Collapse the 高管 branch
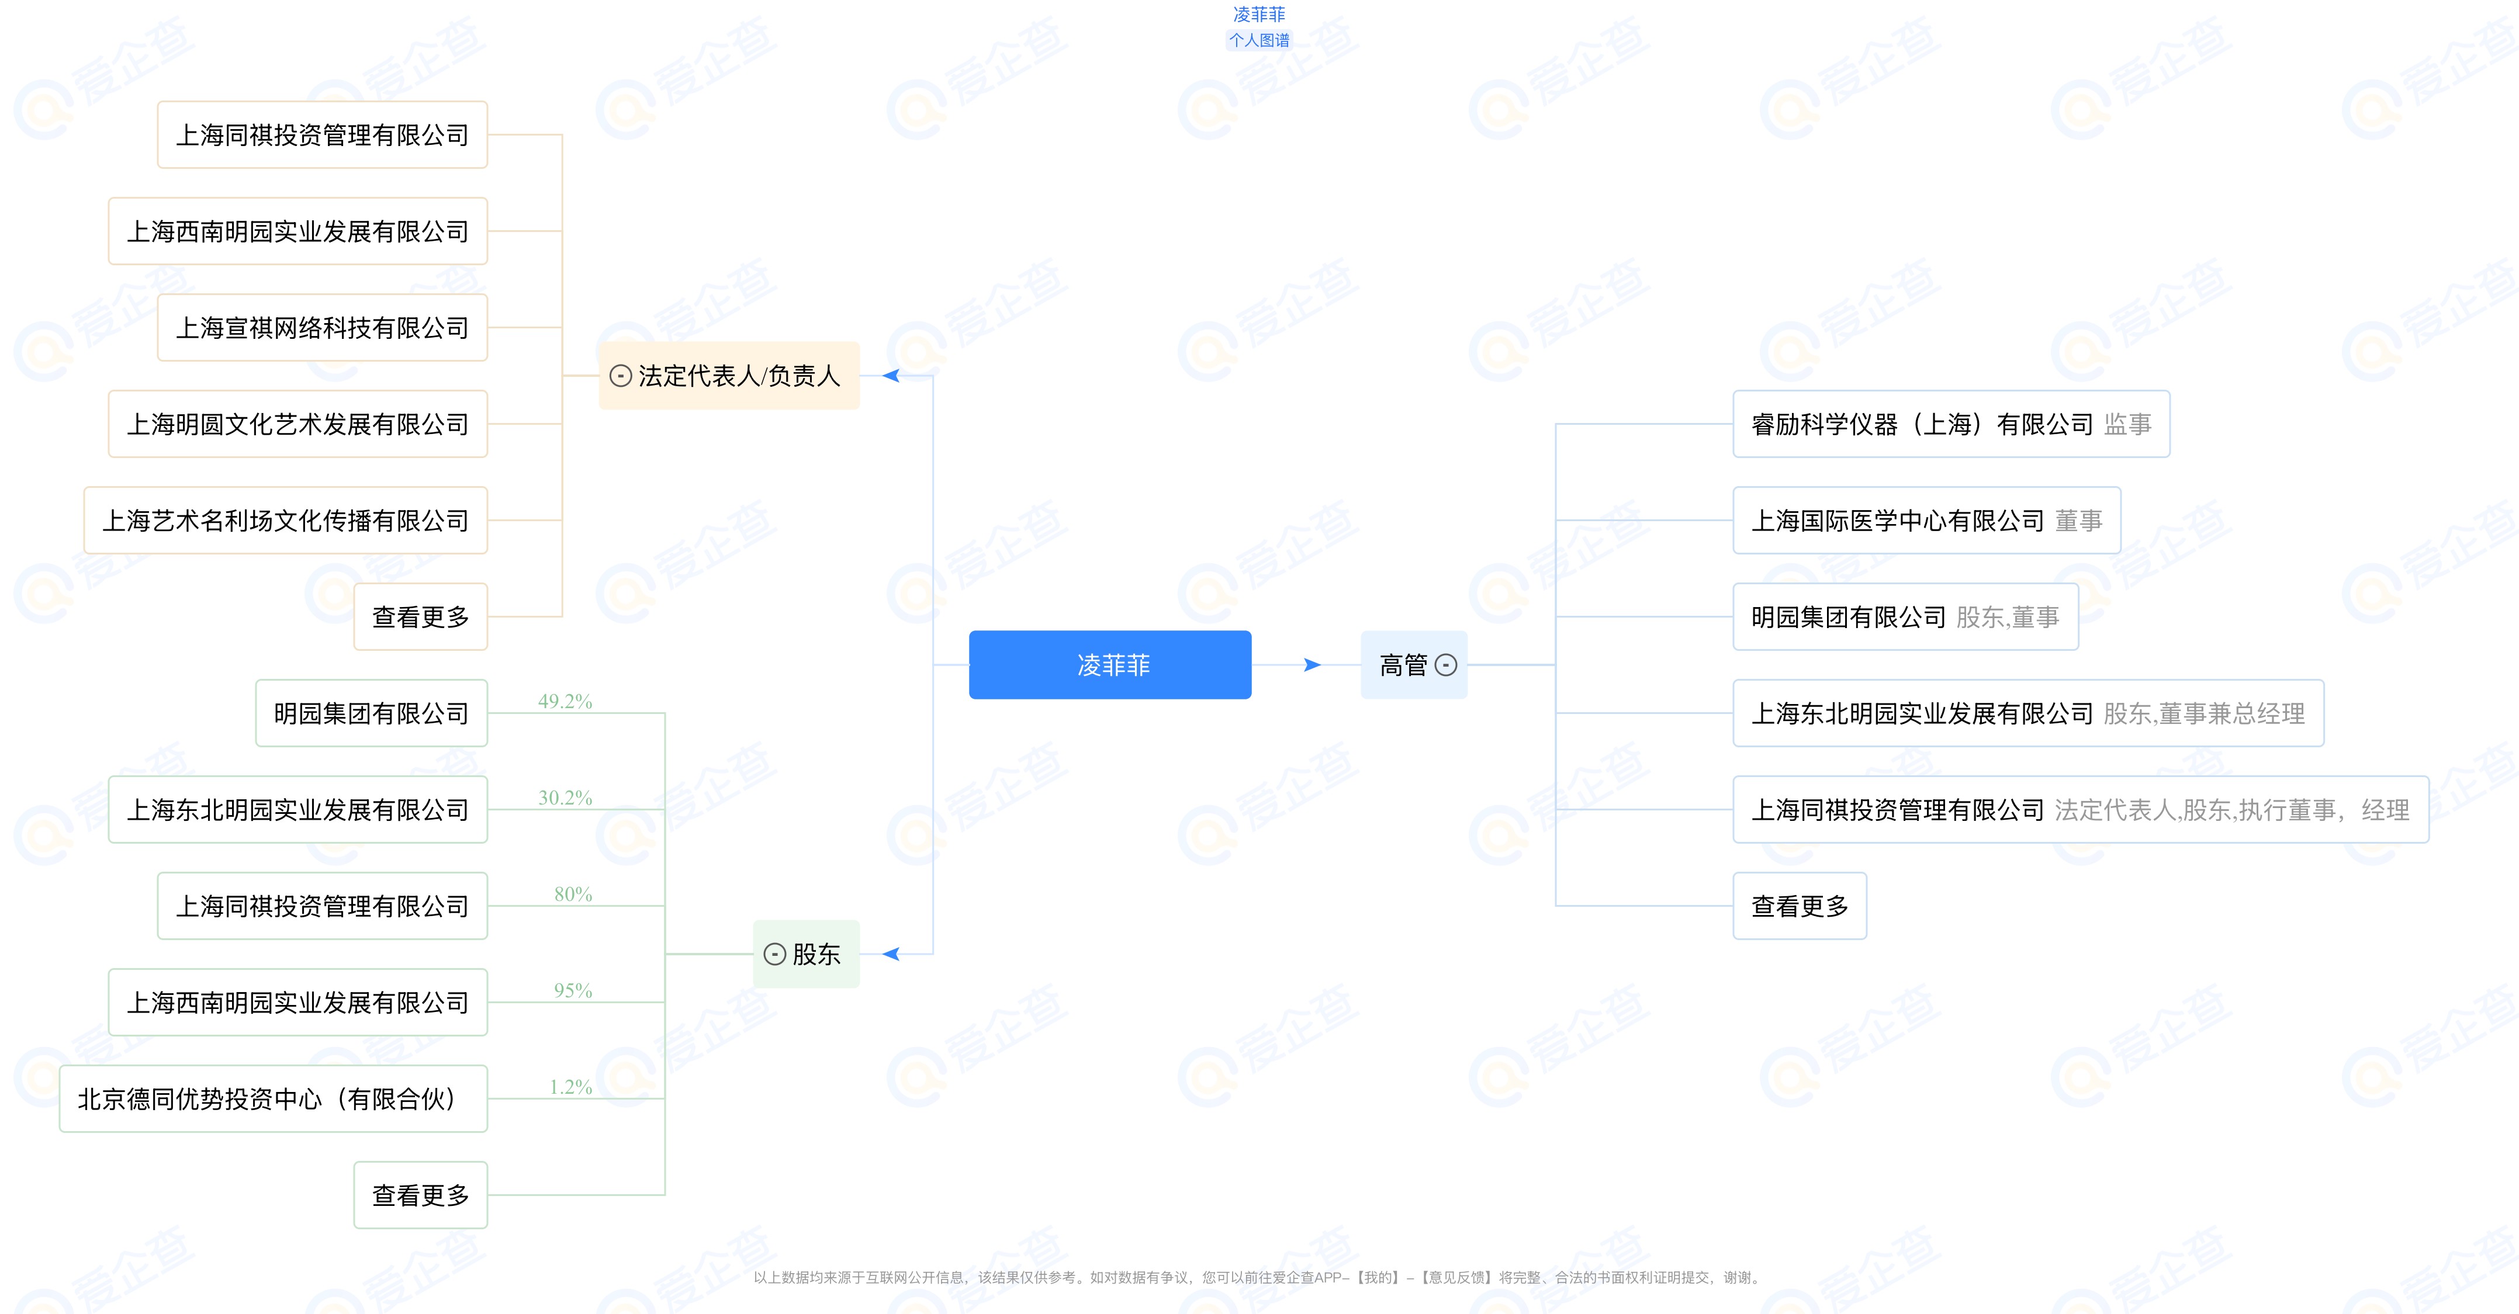The image size is (2519, 1314). pyautogui.click(x=1447, y=666)
